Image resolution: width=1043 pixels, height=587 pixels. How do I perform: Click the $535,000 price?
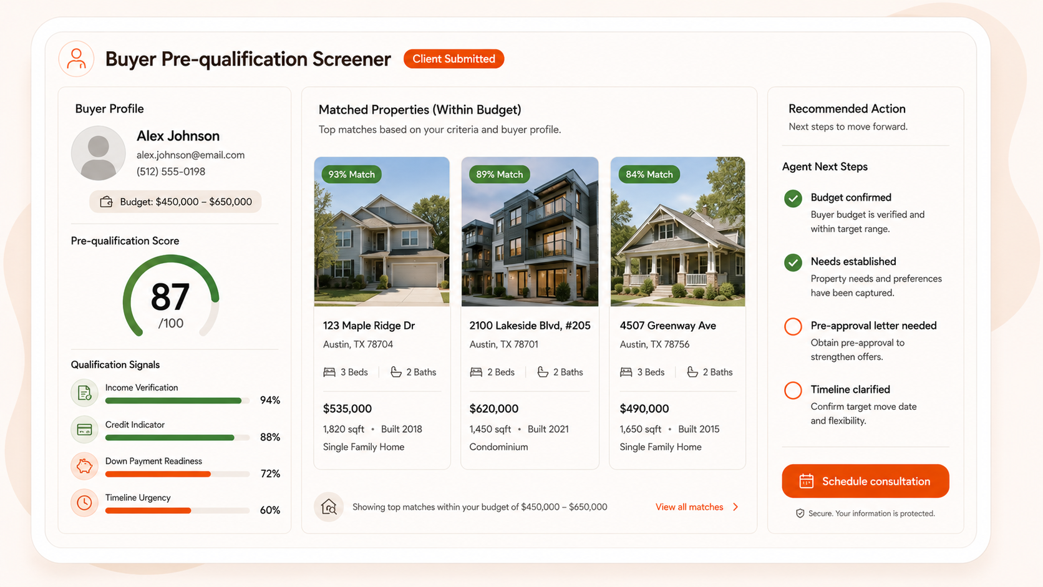click(x=347, y=409)
